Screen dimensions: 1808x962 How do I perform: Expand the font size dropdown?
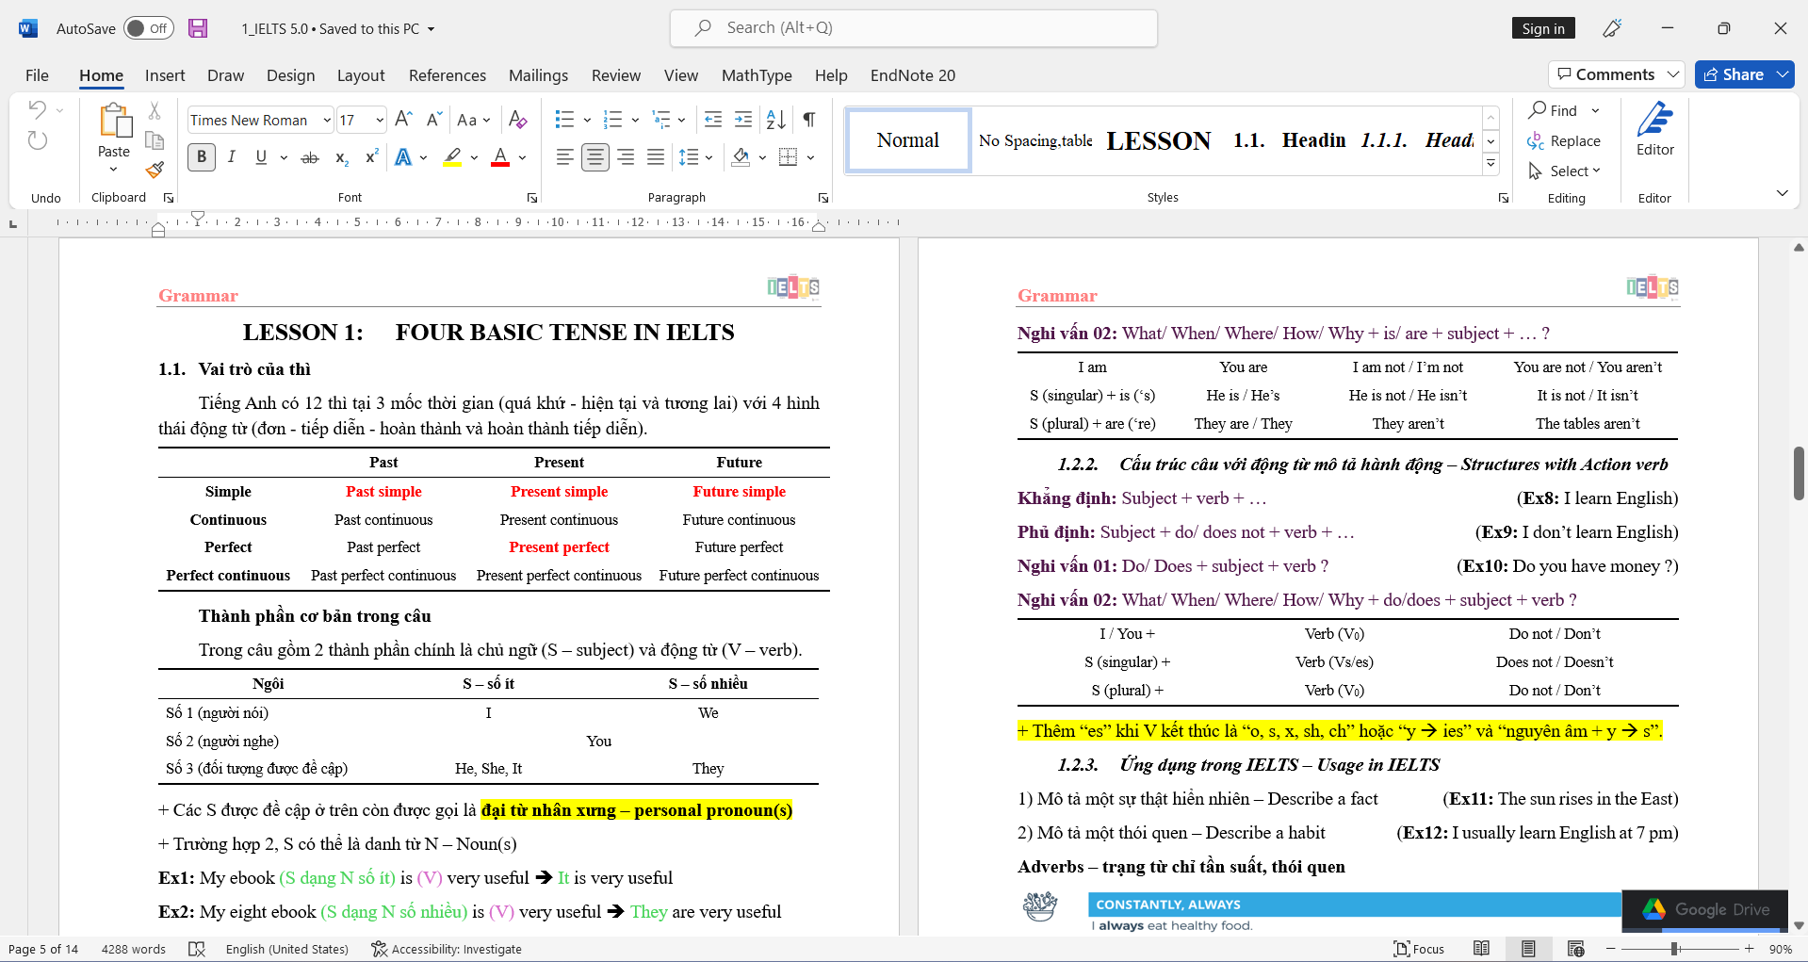click(x=380, y=120)
